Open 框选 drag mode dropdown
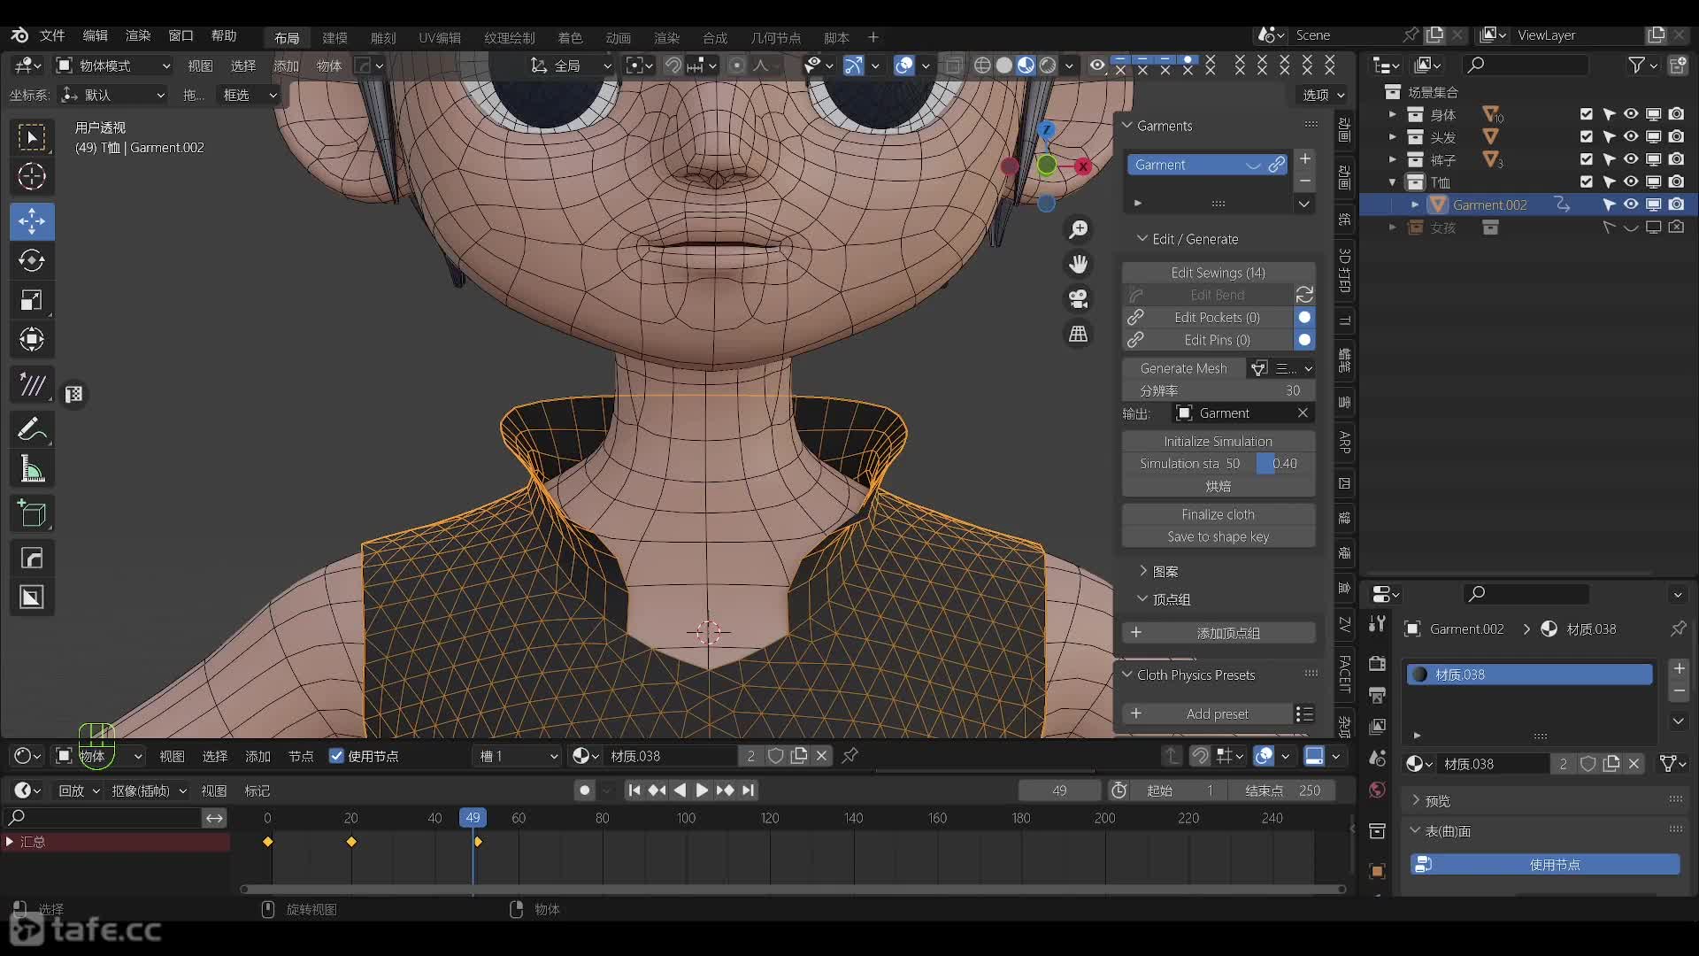The width and height of the screenshot is (1699, 956). 249,95
